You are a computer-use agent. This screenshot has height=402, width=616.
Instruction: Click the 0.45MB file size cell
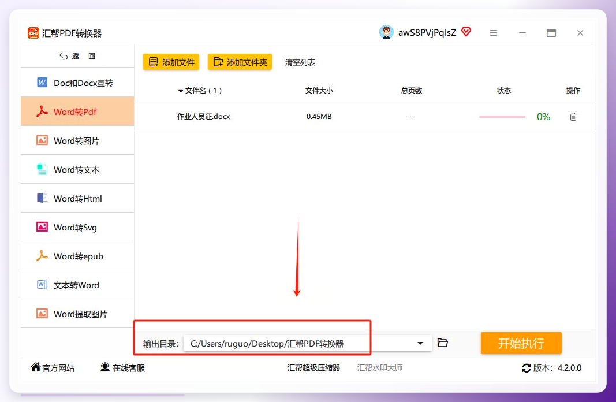pyautogui.click(x=319, y=117)
